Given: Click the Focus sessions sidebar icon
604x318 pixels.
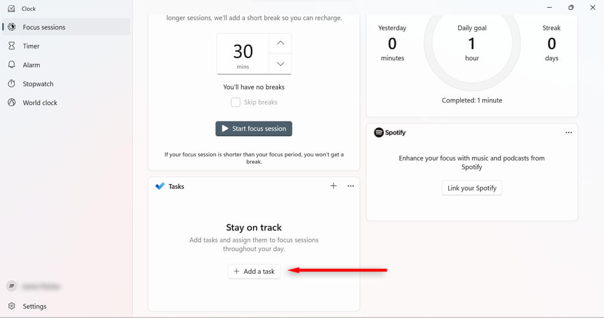Looking at the screenshot, I should (12, 27).
